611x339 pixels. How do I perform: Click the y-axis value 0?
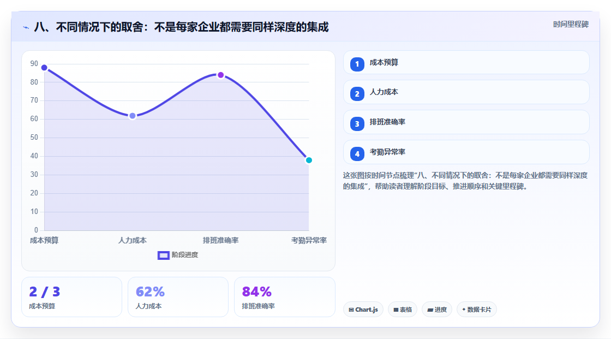pos(36,230)
